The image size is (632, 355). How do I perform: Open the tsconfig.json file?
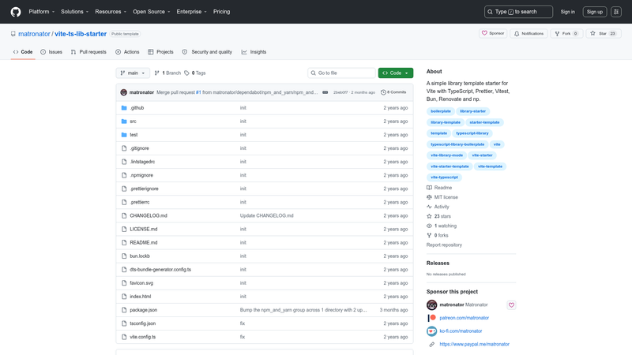(x=143, y=323)
